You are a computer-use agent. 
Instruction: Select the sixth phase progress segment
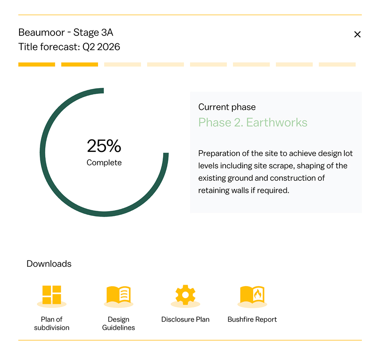(x=251, y=65)
